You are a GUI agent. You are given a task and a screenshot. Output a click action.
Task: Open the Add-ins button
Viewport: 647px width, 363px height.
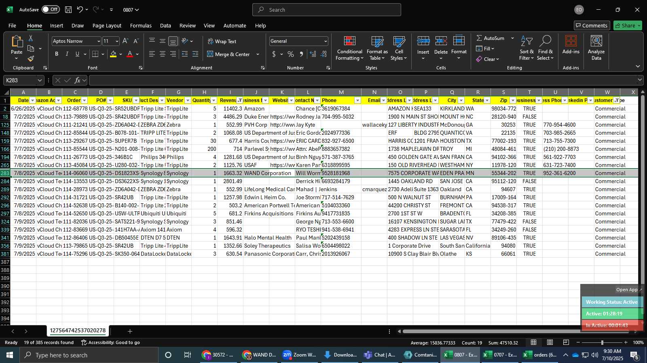(x=571, y=45)
